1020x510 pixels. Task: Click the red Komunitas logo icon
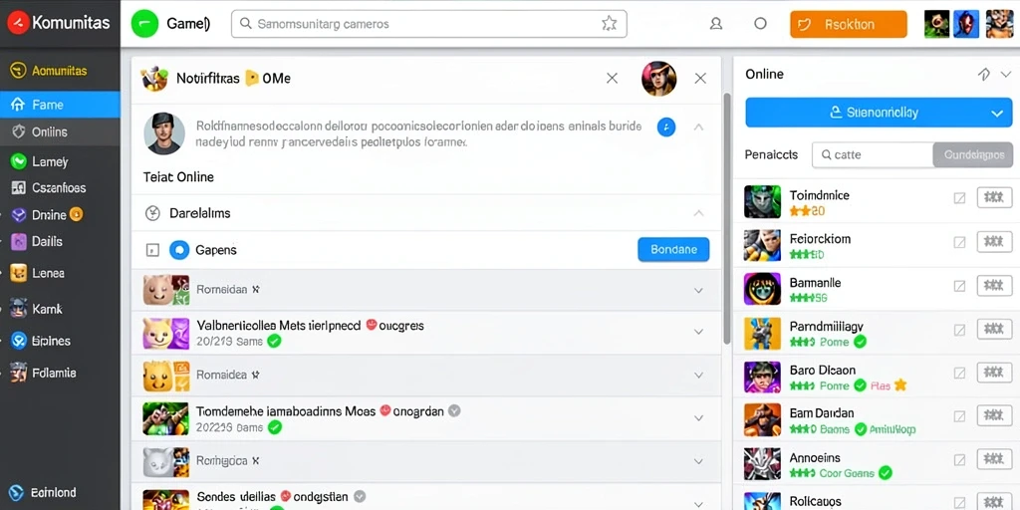pos(18,24)
